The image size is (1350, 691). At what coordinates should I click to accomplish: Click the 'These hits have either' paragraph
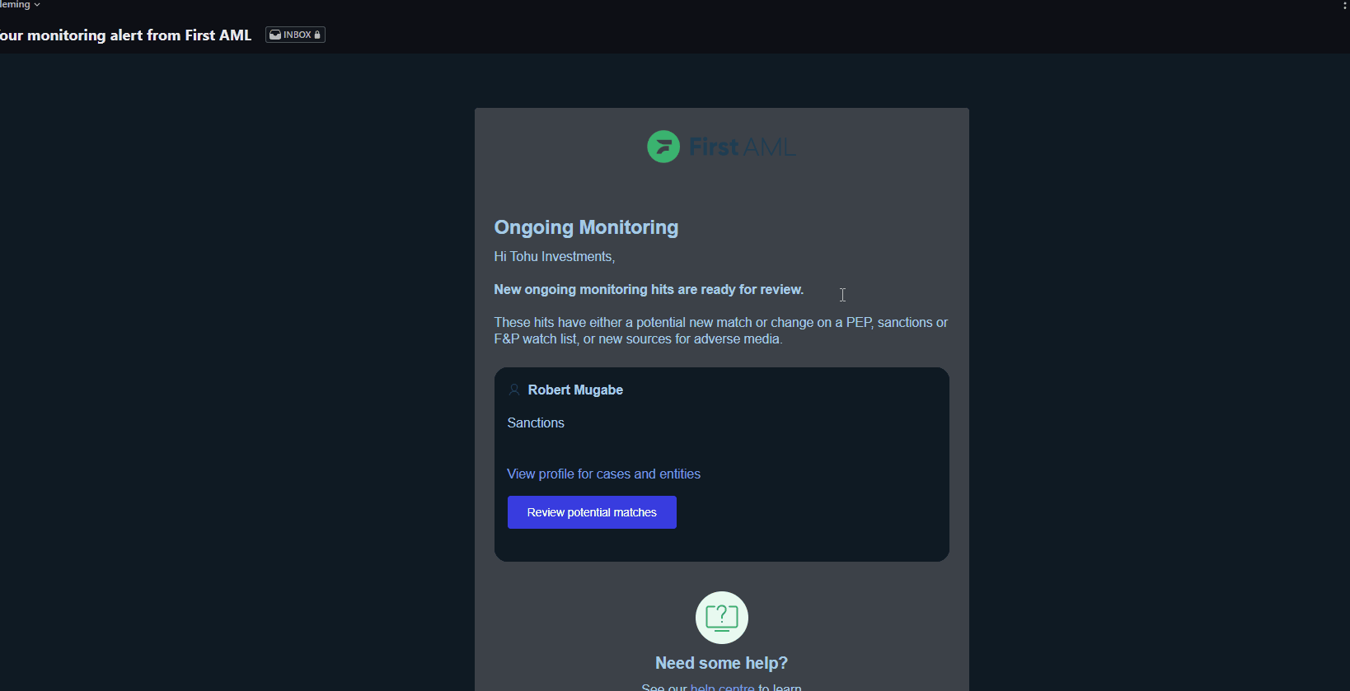(x=721, y=330)
